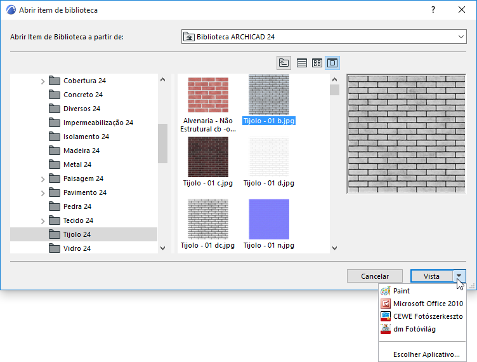Click the Cancelar button
Screen dimensions: 477x362
375,276
